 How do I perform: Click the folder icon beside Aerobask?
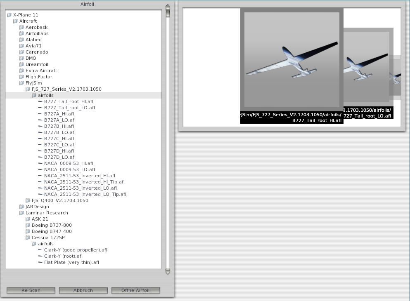pyautogui.click(x=21, y=27)
